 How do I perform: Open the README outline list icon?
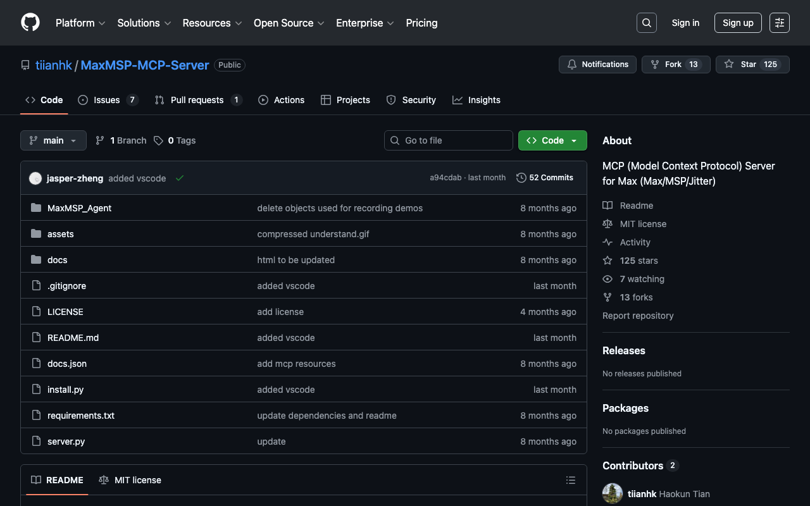pyautogui.click(x=570, y=480)
